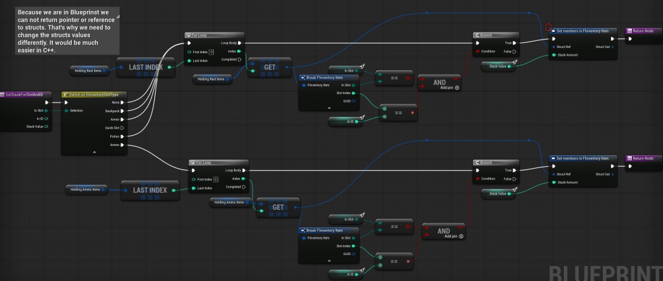Click the GUID pin on upper Break node
Viewport: 663px width, 281px height.
353,101
